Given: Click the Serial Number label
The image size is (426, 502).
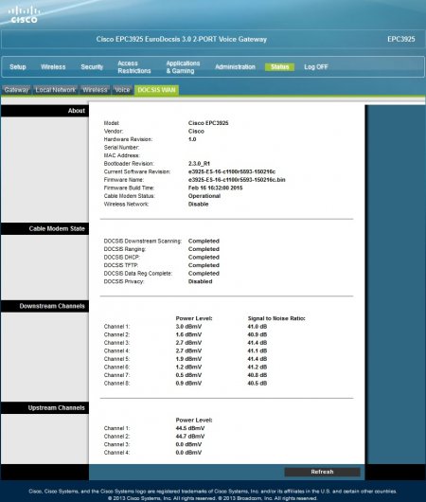Looking at the screenshot, I should tap(121, 148).
